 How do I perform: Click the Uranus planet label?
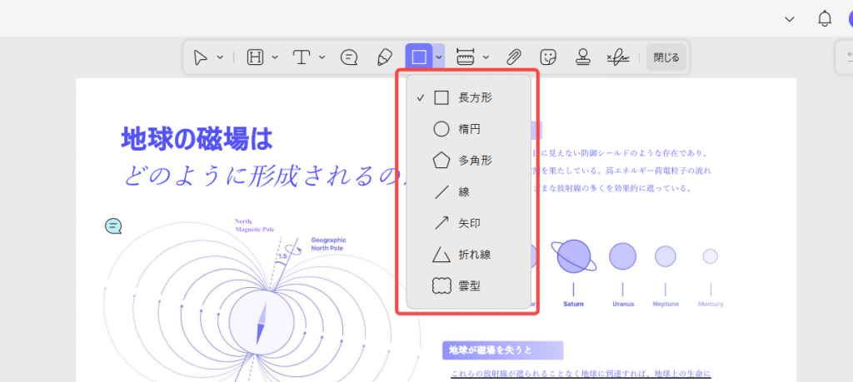(x=623, y=305)
